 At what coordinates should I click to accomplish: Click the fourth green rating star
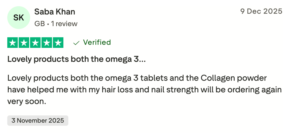(x=47, y=43)
